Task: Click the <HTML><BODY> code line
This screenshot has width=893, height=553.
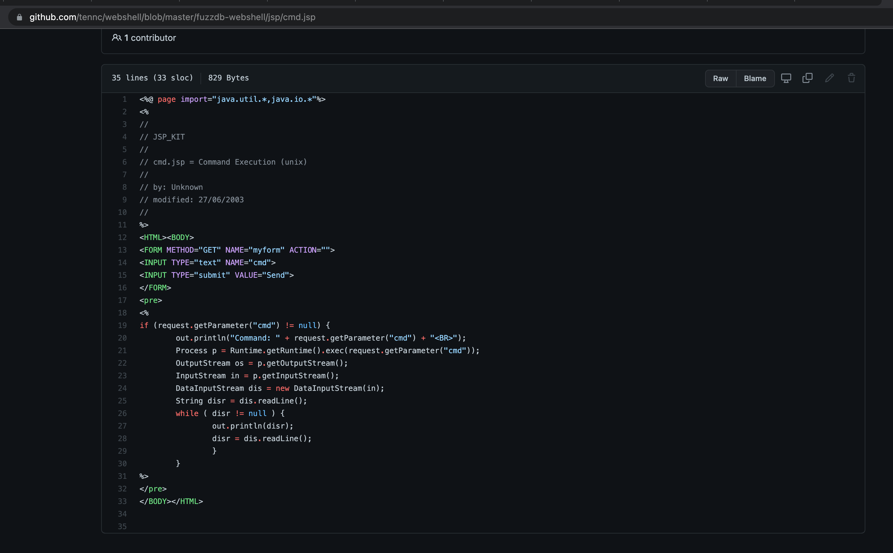Action: [x=167, y=237]
